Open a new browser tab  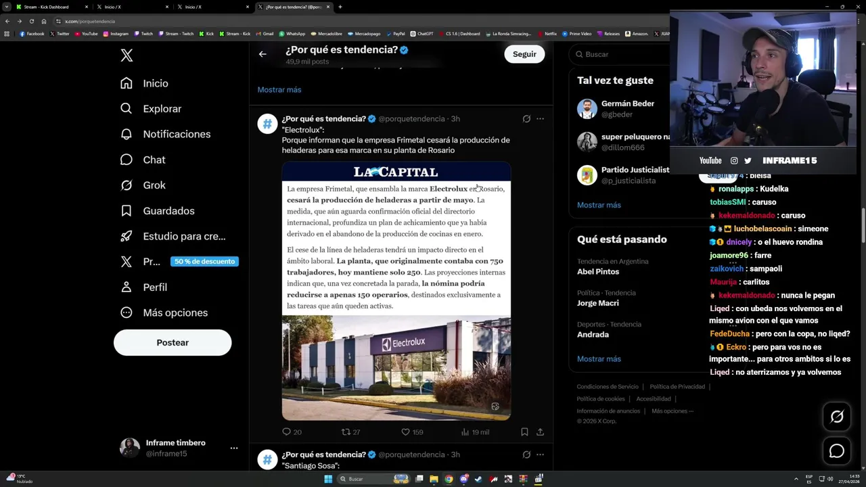[x=340, y=7]
